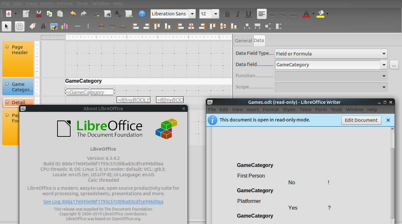Click the Redo arrow icon

pyautogui.click(x=83, y=14)
